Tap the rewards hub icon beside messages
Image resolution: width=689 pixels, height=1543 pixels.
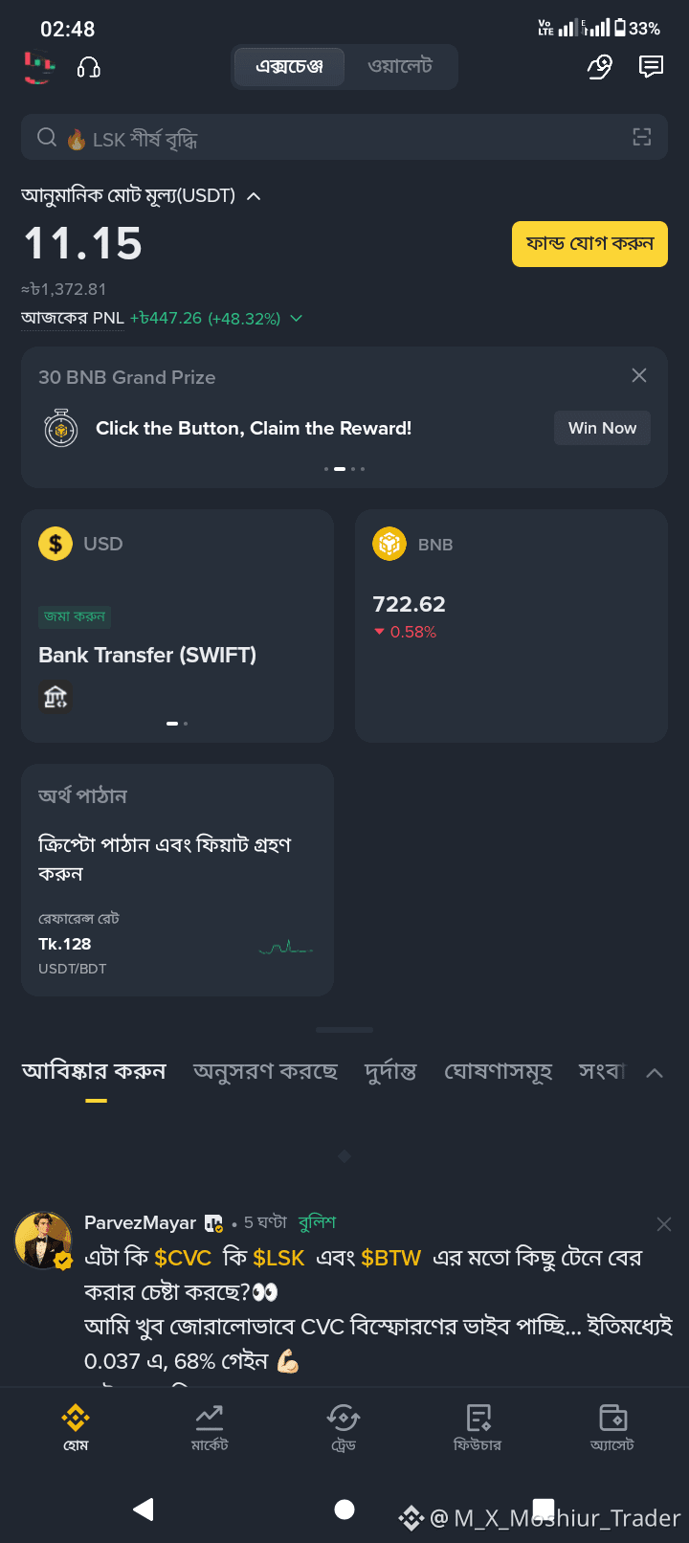coord(599,66)
